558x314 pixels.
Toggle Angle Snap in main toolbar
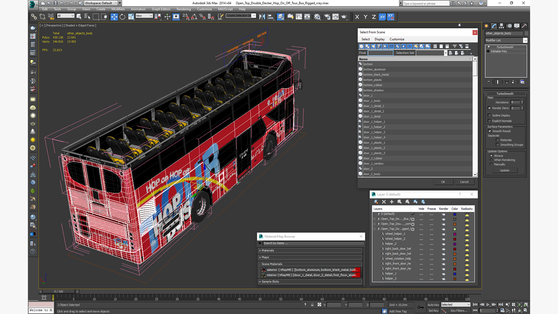[x=194, y=17]
